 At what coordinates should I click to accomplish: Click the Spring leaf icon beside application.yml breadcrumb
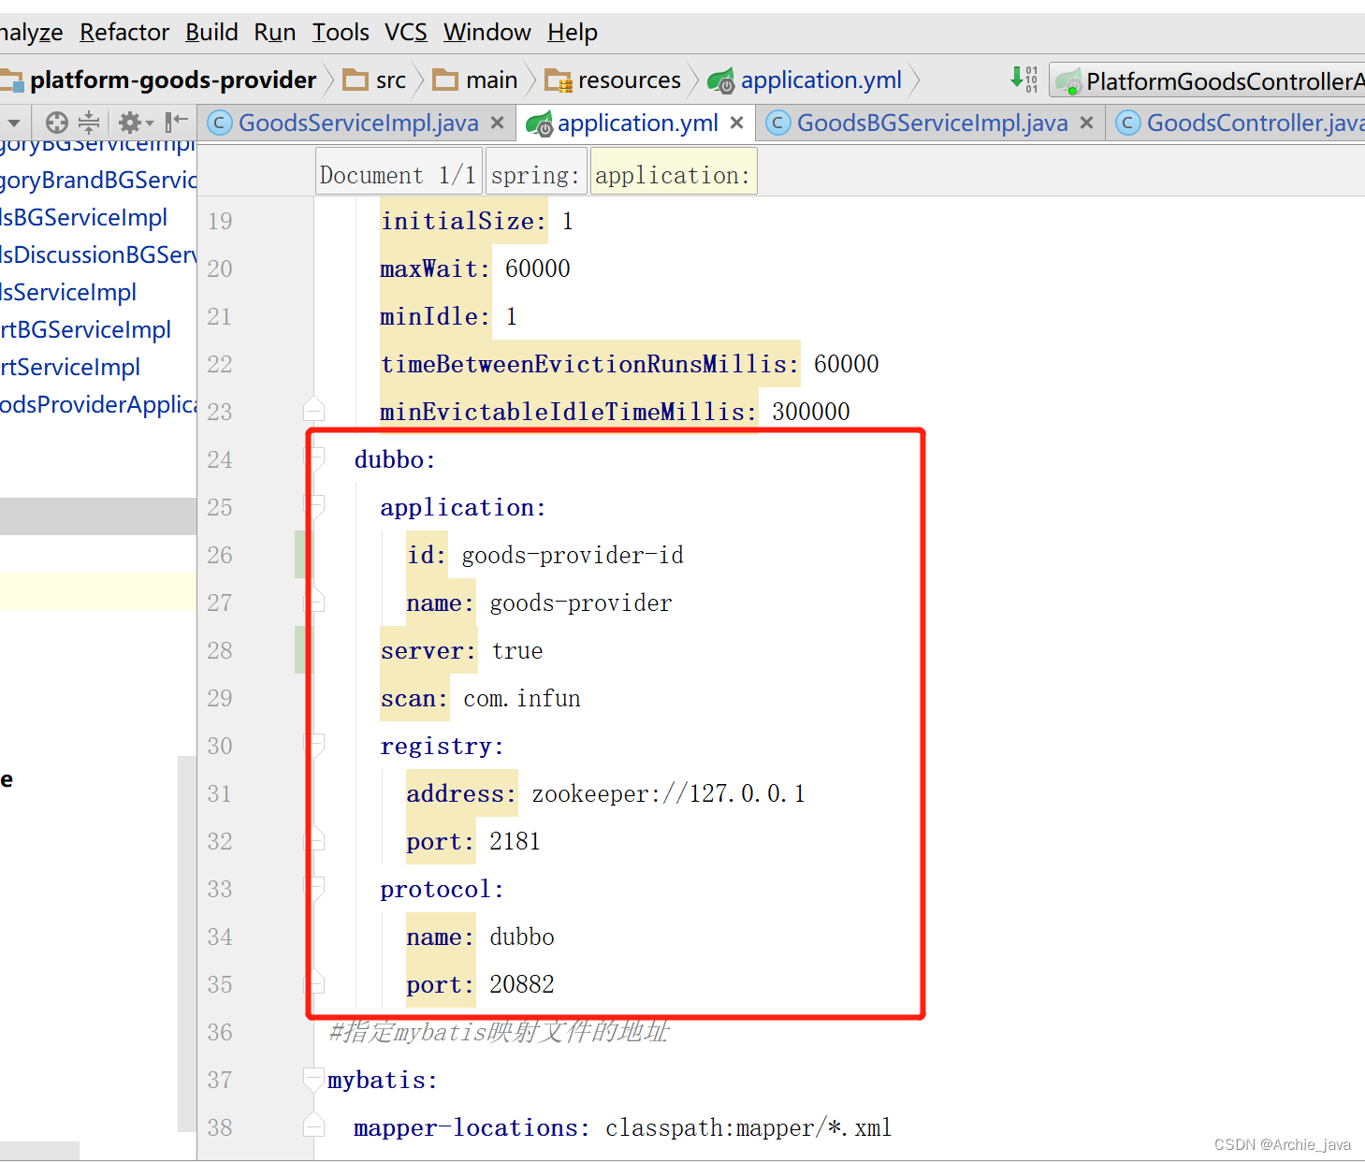pos(721,81)
